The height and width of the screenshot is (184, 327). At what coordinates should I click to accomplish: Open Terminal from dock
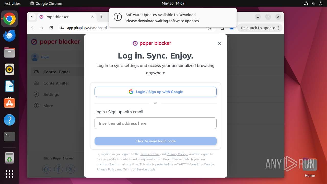9,137
